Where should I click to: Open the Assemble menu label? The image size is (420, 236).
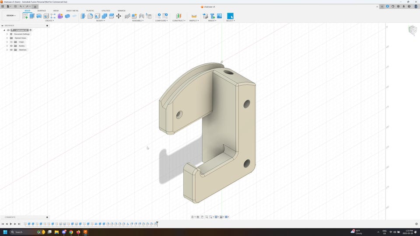coord(138,21)
